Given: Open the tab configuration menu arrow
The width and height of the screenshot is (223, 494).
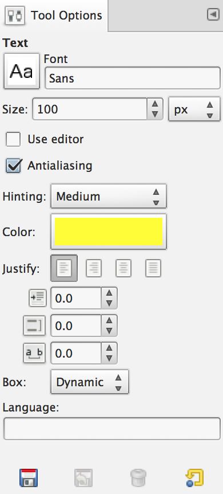Looking at the screenshot, I should tap(213, 14).
